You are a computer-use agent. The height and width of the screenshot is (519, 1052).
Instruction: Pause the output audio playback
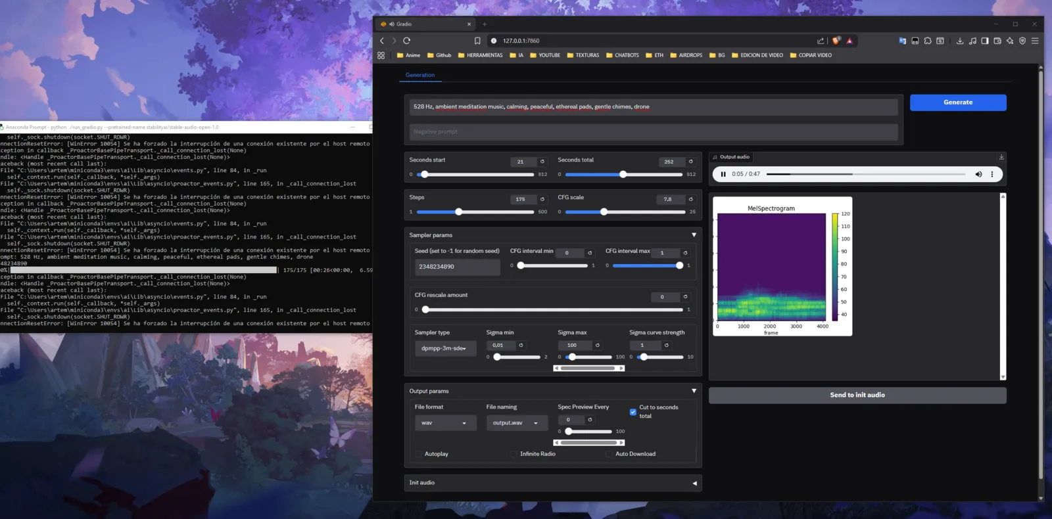click(723, 174)
